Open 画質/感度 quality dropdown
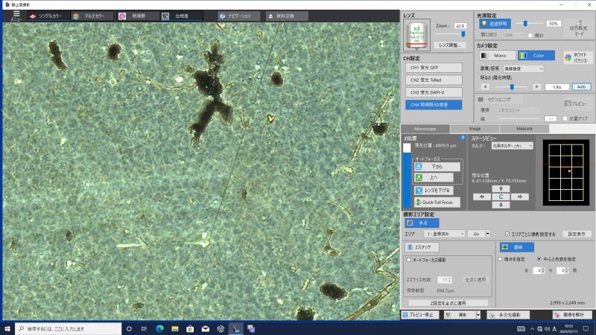This screenshot has height=335, width=596. click(x=524, y=68)
